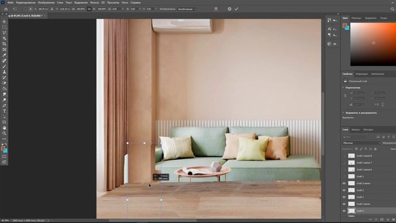396x223 pixels.
Task: Select the Brush tool
Action: click(4, 66)
